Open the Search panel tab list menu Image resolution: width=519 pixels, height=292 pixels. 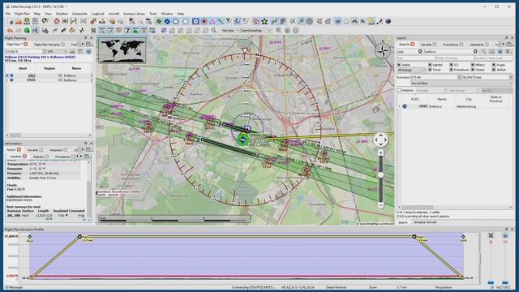pos(509,44)
